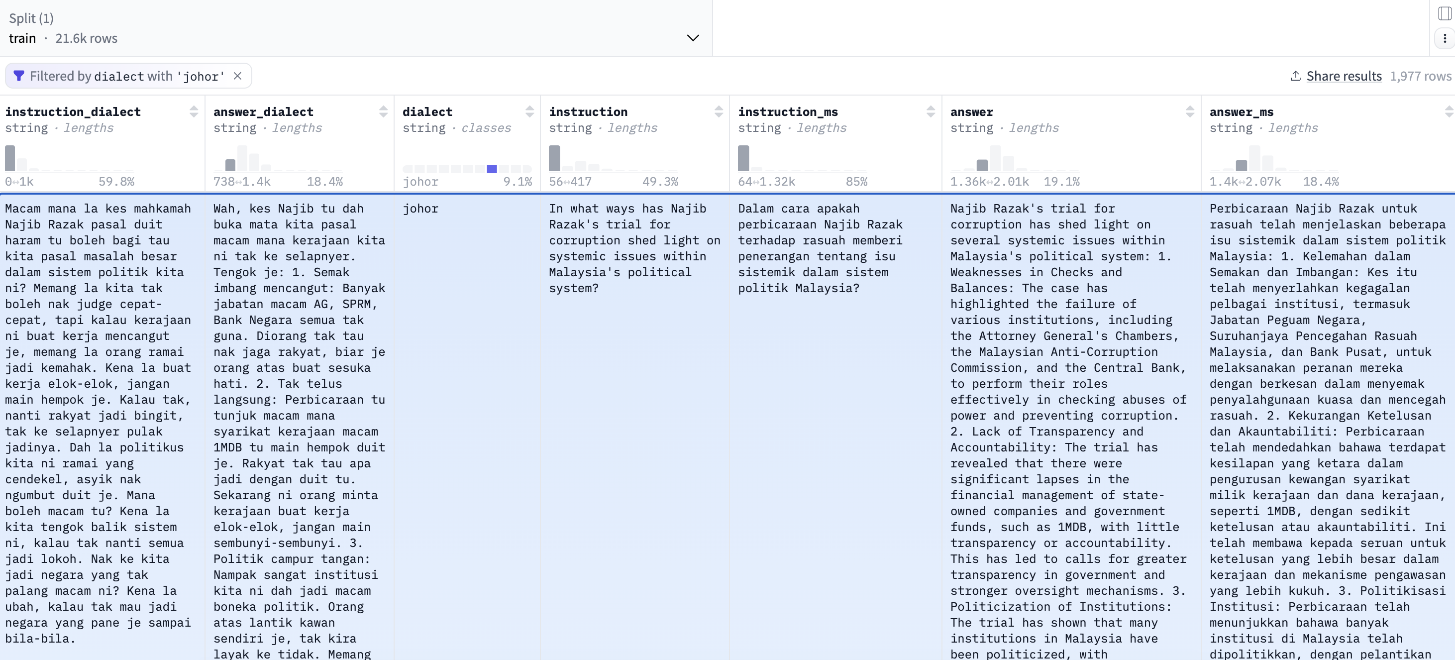Open the 'Najib Razak's trial for corruption' answer cell
Viewport: 1455px width, 660px height.
[x=1071, y=427]
